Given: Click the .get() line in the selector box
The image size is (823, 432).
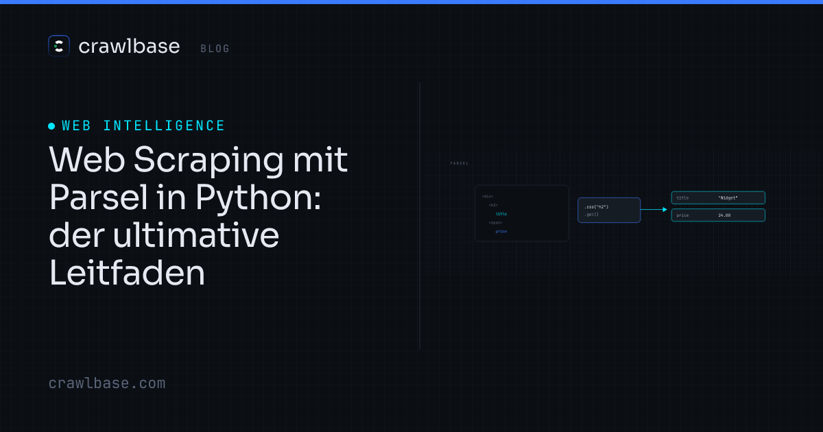Looking at the screenshot, I should coord(592,215).
